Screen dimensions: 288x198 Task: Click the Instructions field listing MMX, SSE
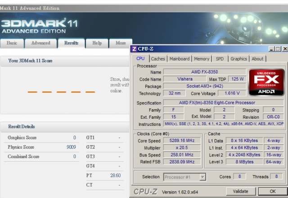[223, 124]
